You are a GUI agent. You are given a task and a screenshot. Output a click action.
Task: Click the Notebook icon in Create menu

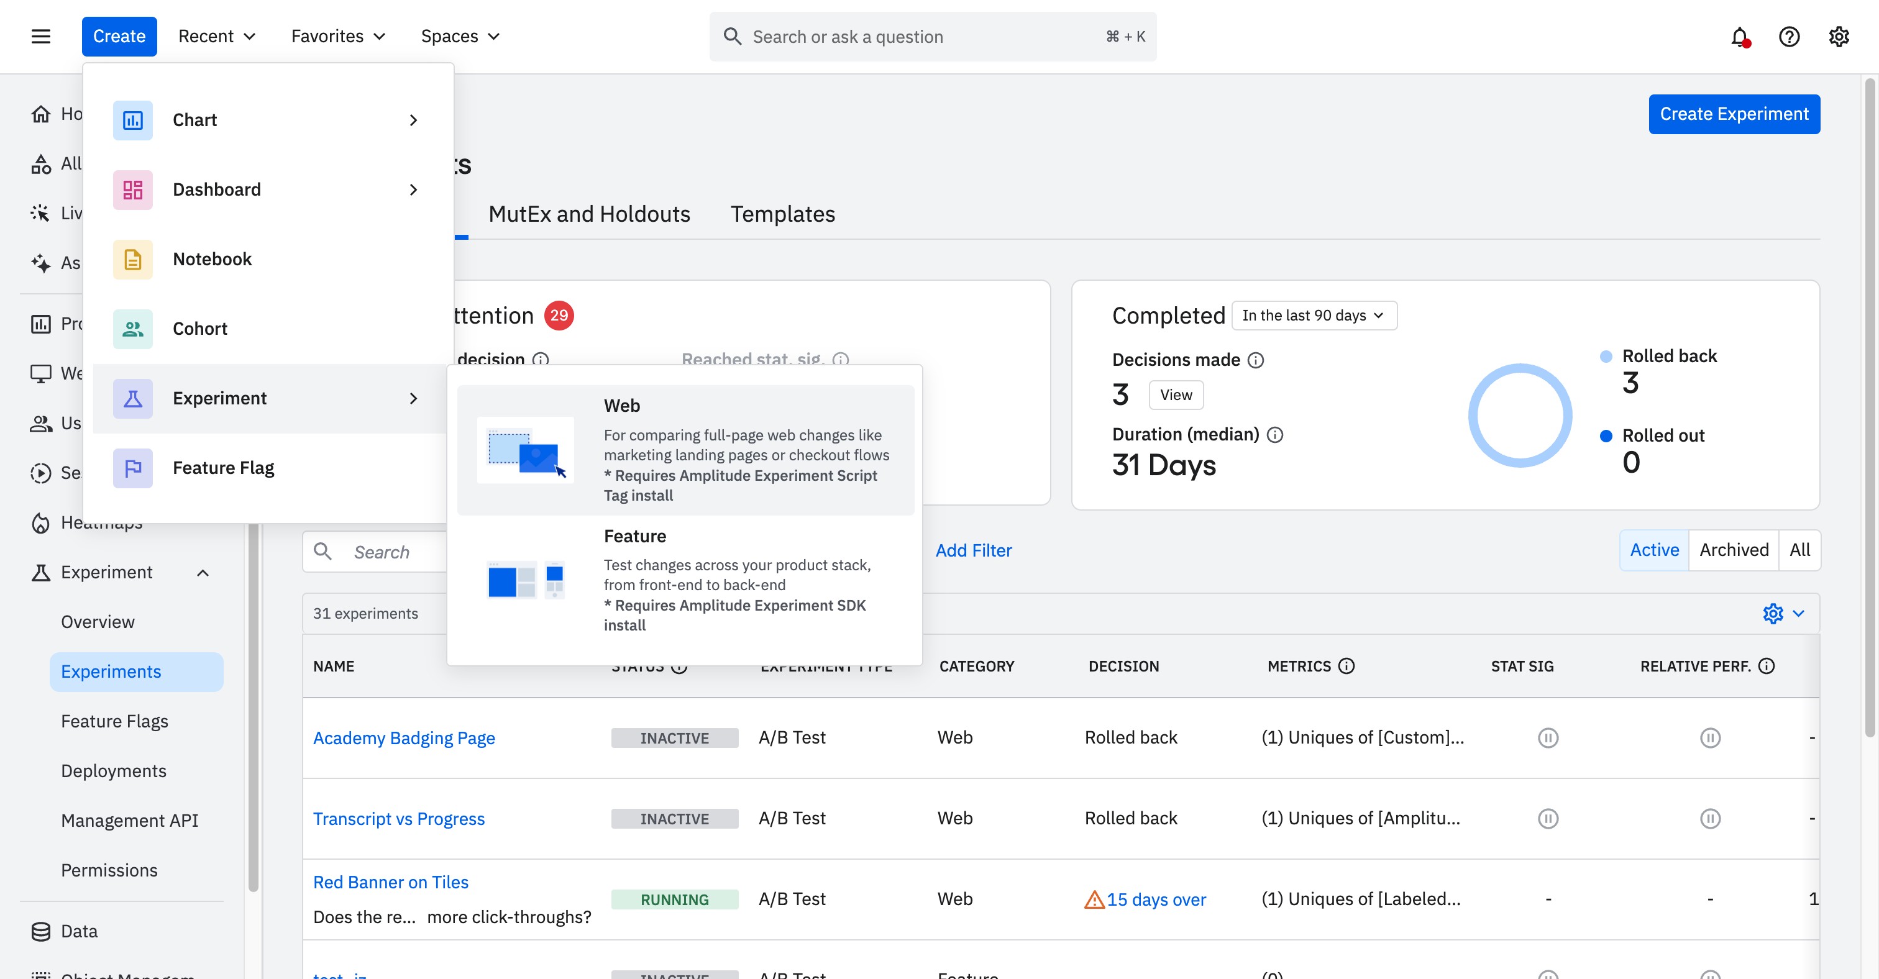click(133, 260)
